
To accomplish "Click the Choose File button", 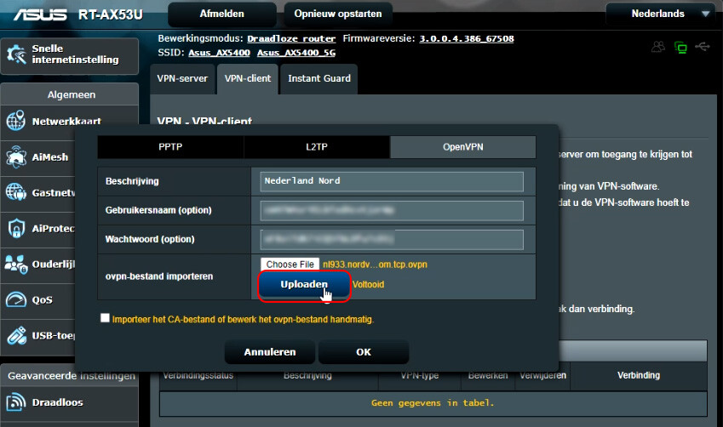I will [290, 265].
